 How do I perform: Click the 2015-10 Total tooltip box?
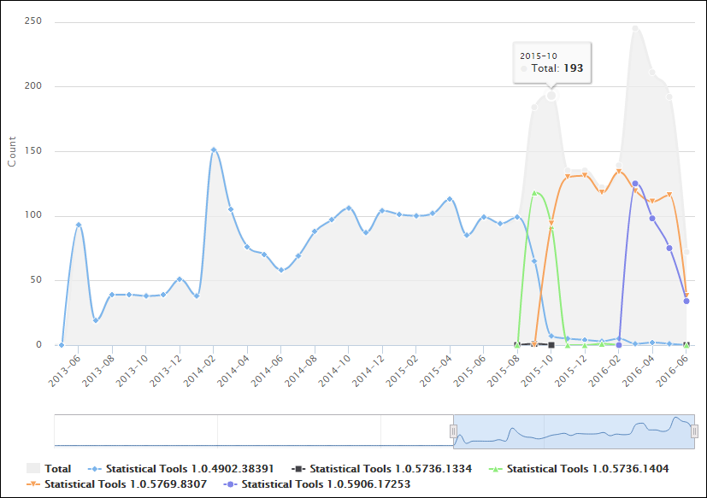[x=551, y=62]
